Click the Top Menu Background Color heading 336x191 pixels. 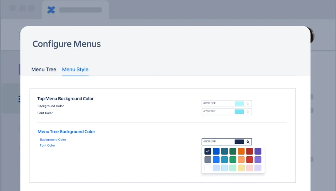[x=65, y=99]
